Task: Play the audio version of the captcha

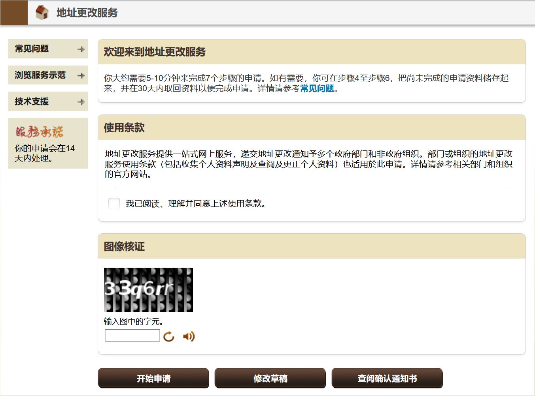Action: tap(189, 336)
